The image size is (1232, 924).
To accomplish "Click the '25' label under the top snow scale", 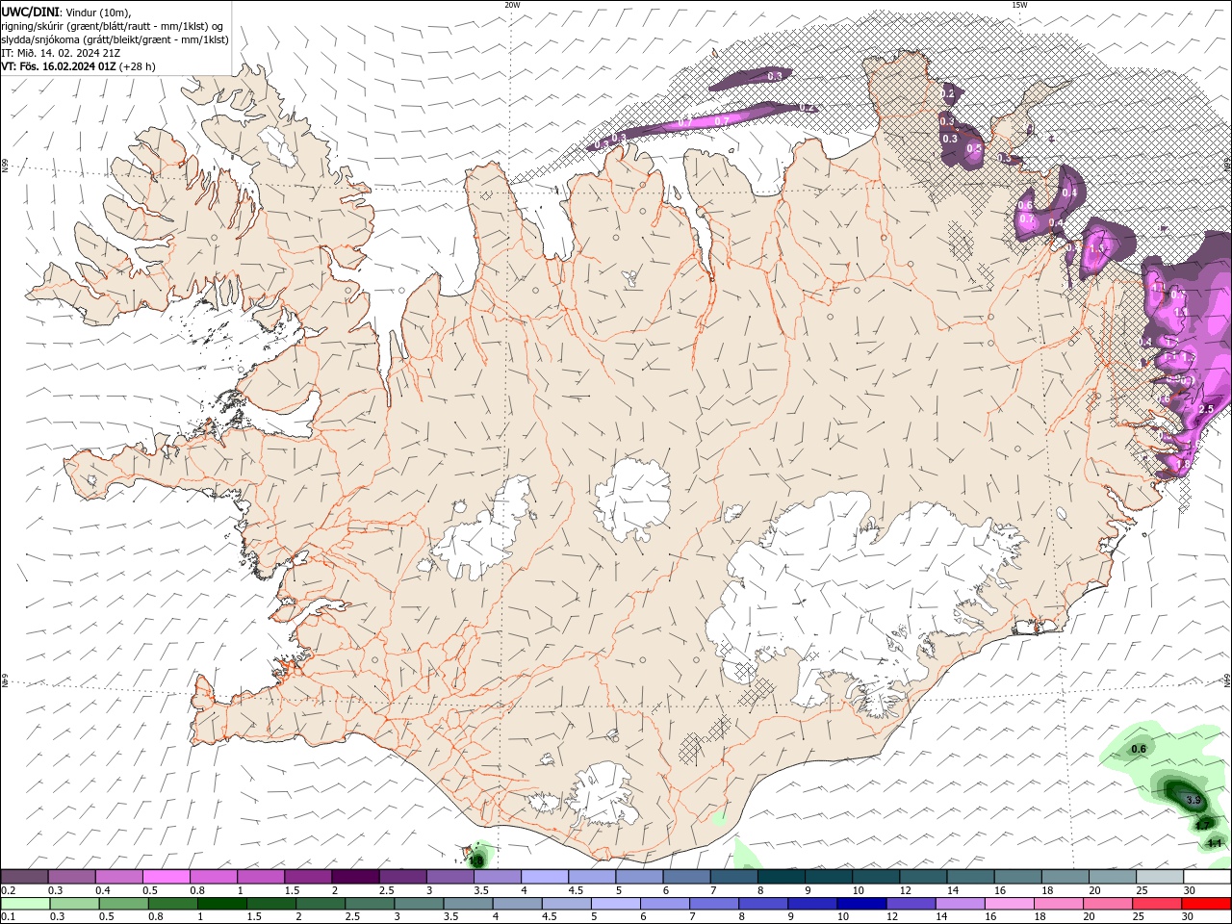I will pos(1141,890).
